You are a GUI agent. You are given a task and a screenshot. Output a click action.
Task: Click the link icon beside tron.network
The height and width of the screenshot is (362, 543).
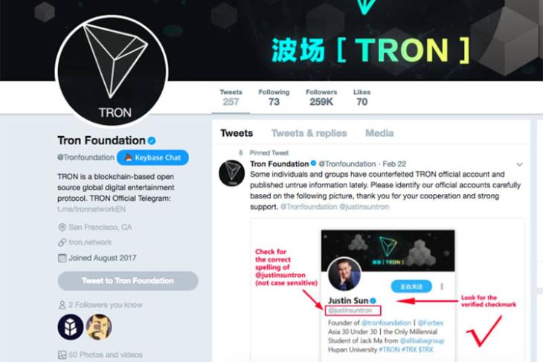[62, 242]
